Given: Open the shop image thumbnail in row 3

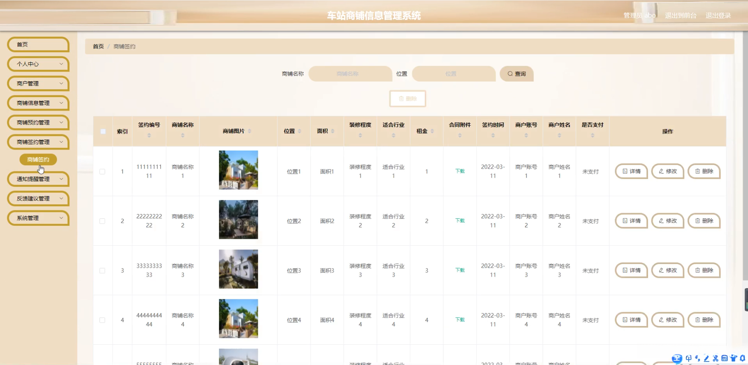Looking at the screenshot, I should click(x=238, y=269).
